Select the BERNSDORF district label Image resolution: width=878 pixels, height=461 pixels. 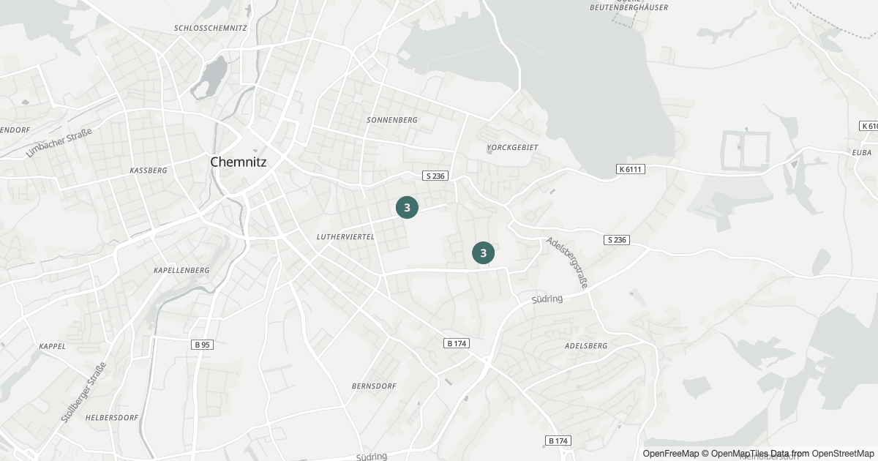(x=374, y=386)
